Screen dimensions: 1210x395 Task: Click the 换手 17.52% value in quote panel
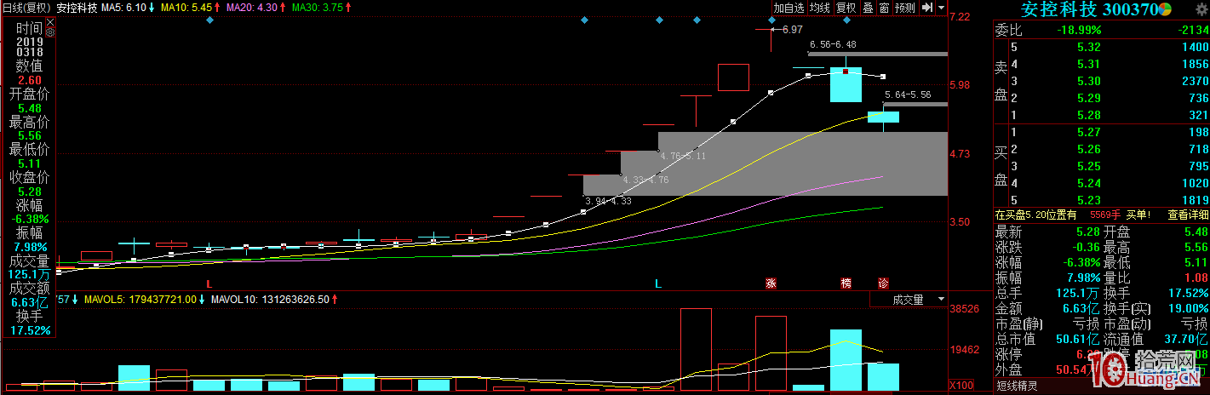pyautogui.click(x=1187, y=293)
